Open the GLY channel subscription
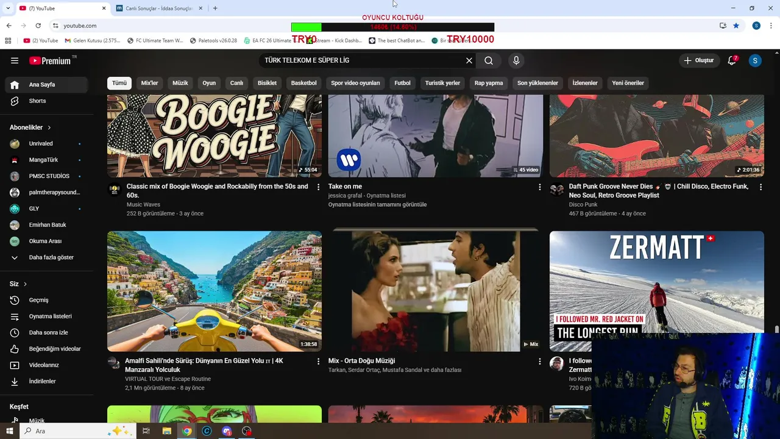 [46, 209]
